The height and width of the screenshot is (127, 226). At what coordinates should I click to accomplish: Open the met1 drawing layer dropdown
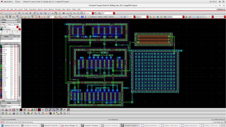(19, 29)
